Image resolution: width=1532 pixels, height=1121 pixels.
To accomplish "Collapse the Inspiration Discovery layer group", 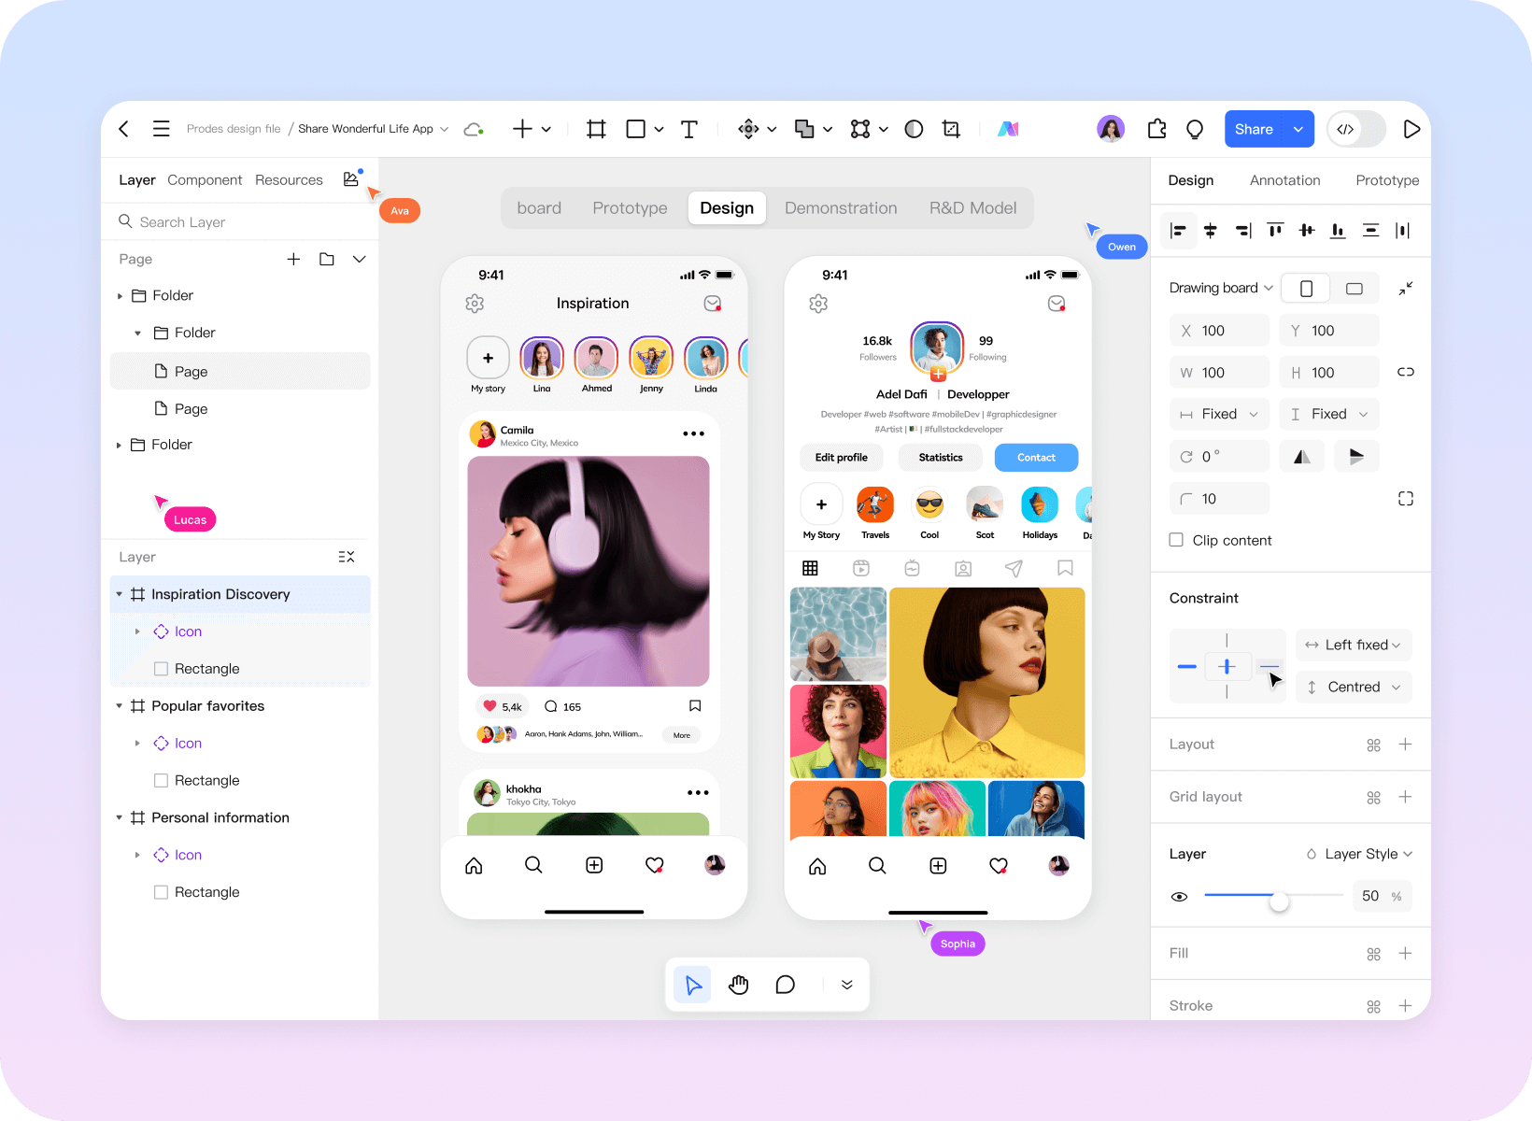I will click(120, 594).
